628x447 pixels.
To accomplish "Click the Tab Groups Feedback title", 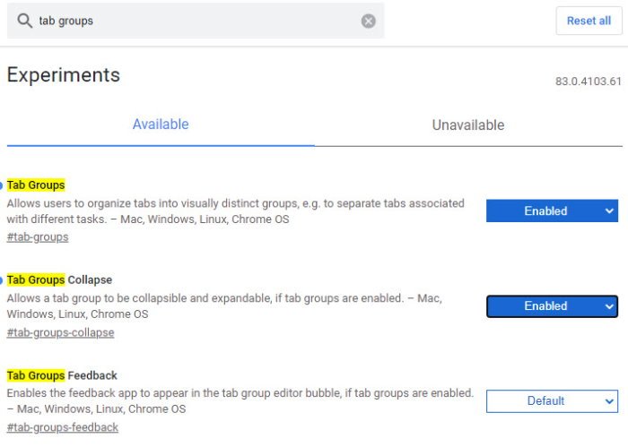I will click(62, 375).
